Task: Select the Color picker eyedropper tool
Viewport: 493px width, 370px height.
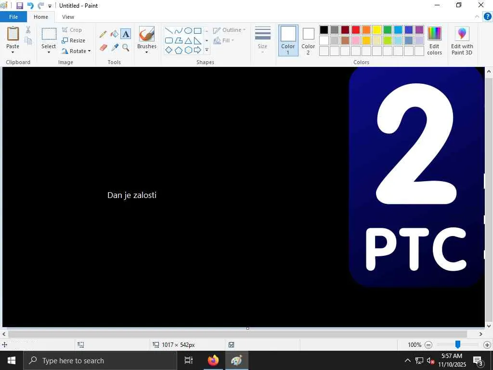Action: pyautogui.click(x=115, y=48)
